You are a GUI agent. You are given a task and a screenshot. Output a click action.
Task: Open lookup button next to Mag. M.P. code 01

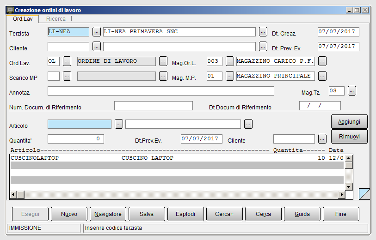click(230, 76)
